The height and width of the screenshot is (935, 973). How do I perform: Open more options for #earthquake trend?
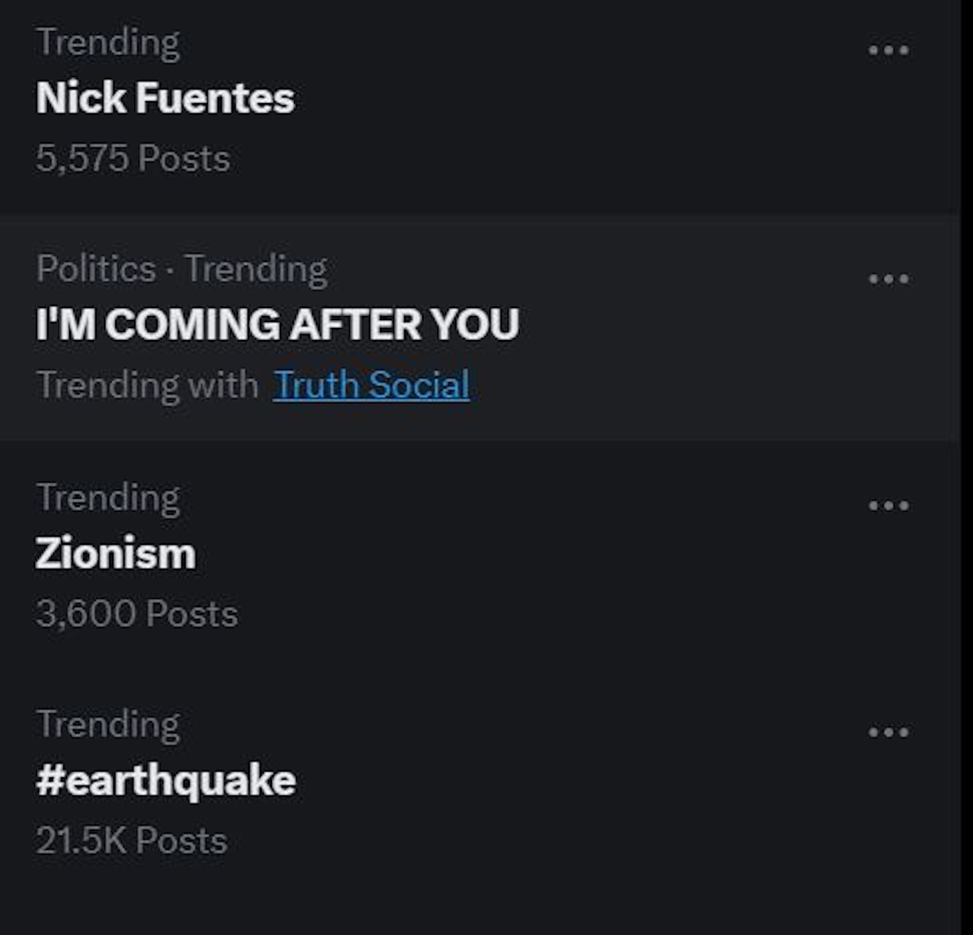point(889,732)
